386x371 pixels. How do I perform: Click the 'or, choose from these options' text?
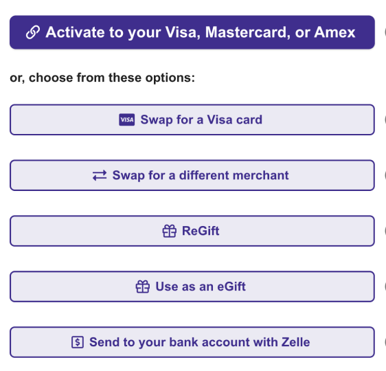(x=102, y=78)
